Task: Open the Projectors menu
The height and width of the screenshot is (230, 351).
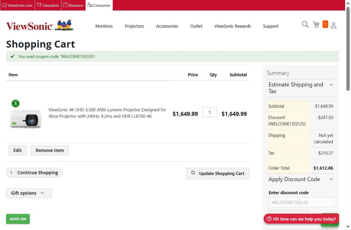Action: [x=134, y=26]
